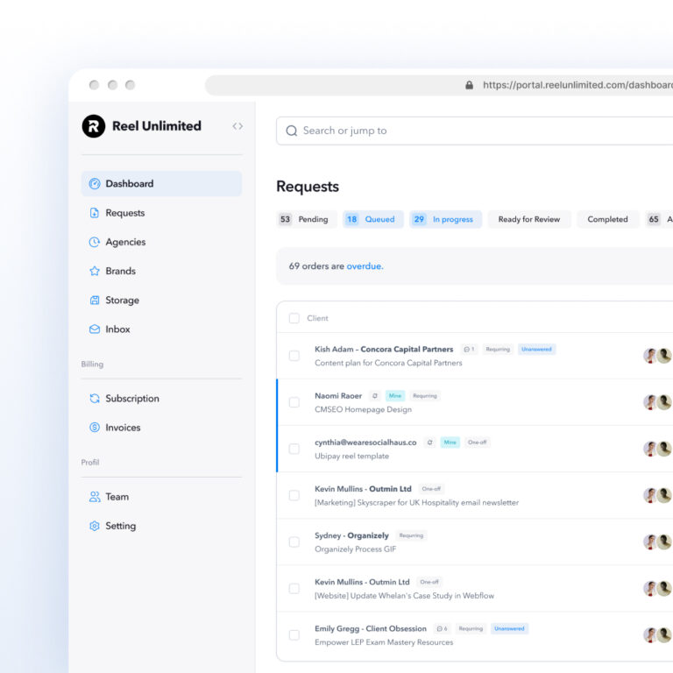The height and width of the screenshot is (673, 673).
Task: Click the Agencies clock icon
Action: (x=95, y=242)
